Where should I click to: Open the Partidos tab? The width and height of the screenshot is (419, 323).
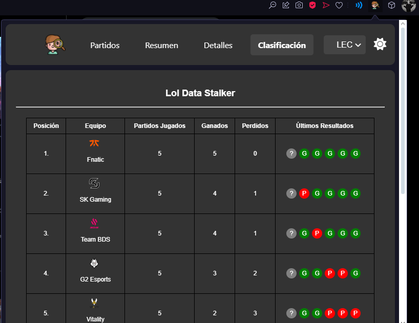coord(104,45)
